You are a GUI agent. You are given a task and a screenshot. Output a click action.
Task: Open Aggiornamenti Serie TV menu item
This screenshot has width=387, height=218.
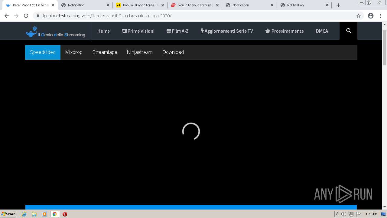(227, 31)
